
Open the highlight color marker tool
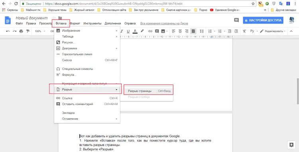(142, 31)
